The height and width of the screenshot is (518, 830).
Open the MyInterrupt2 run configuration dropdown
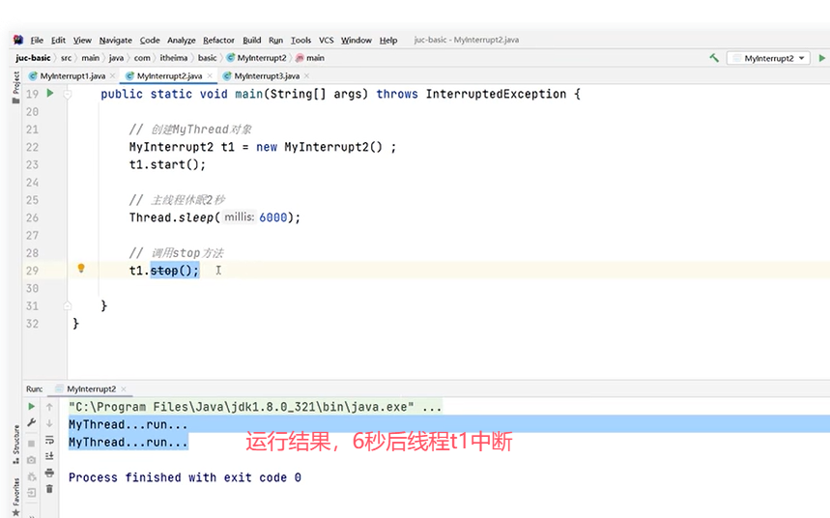pos(768,58)
